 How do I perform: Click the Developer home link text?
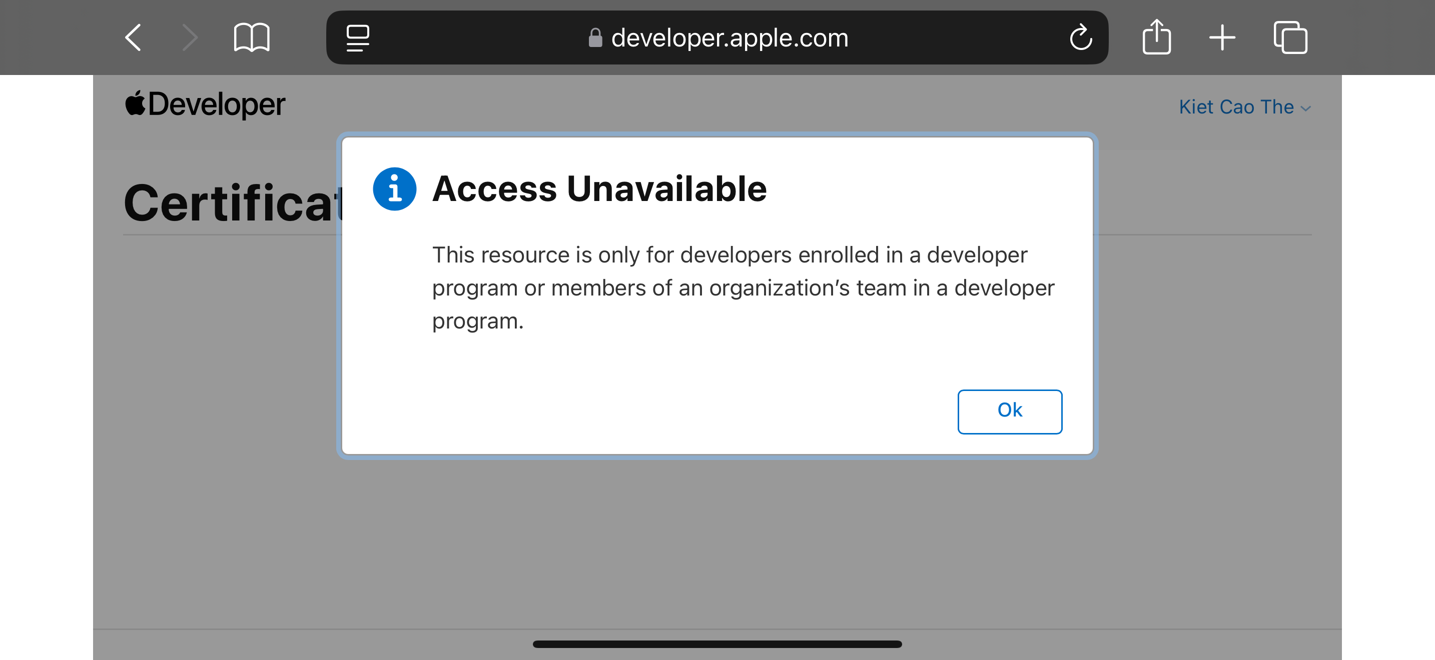point(216,104)
